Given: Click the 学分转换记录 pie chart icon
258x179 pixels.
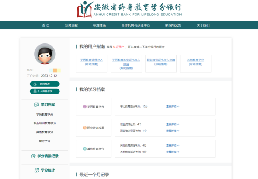Looking at the screenshot, I should (33, 156).
